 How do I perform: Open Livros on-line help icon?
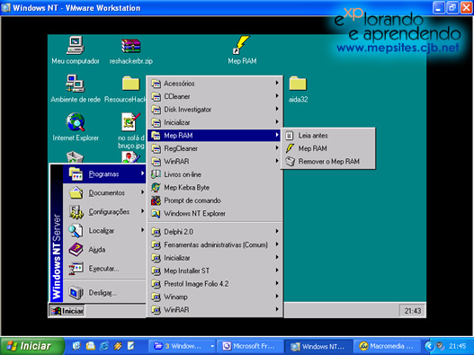click(156, 174)
